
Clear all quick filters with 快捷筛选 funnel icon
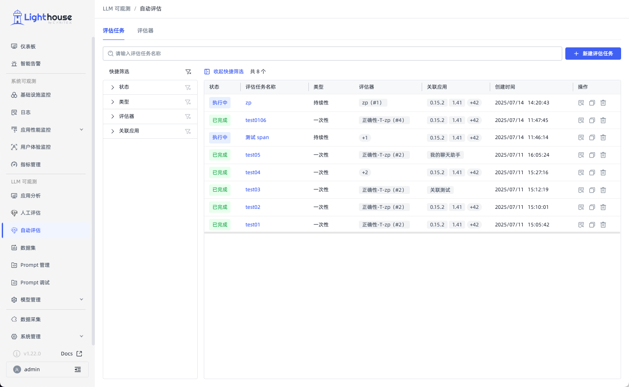point(188,72)
